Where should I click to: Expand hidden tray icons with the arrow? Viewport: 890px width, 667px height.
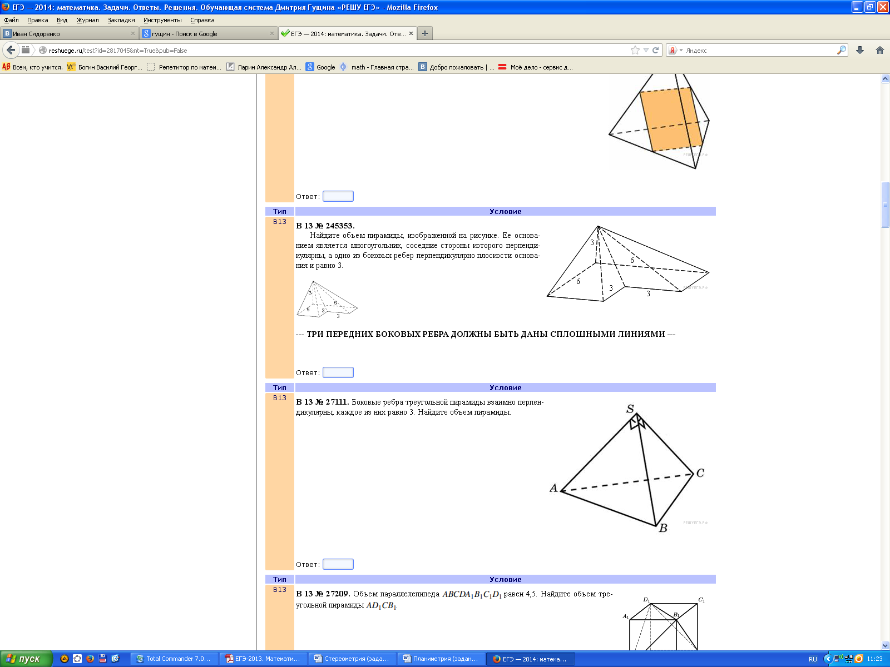(828, 659)
